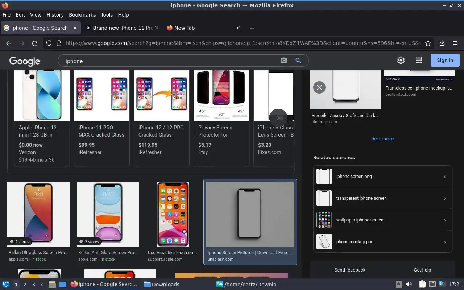Open the Google apps grid
This screenshot has height=290, width=464.
tap(419, 60)
